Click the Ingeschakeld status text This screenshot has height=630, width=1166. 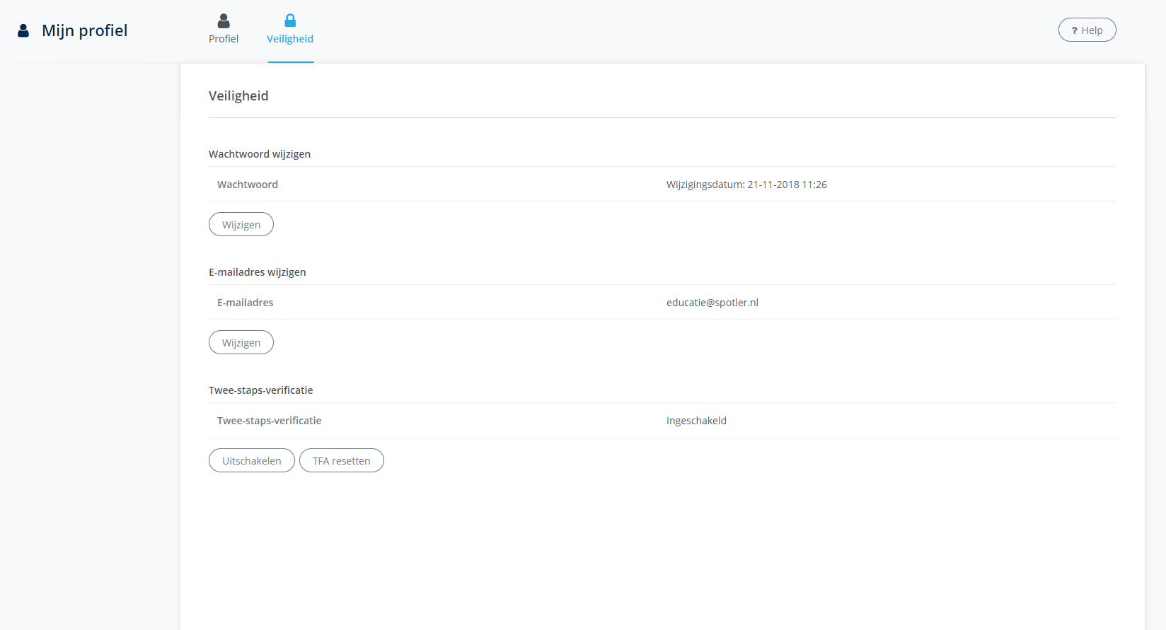point(696,421)
